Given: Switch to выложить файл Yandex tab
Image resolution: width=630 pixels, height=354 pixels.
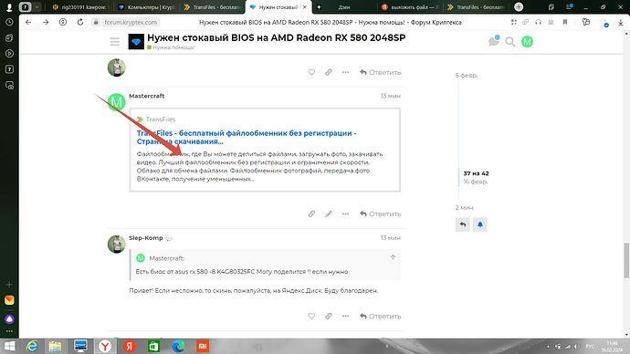Looking at the screenshot, I should click(410, 7).
